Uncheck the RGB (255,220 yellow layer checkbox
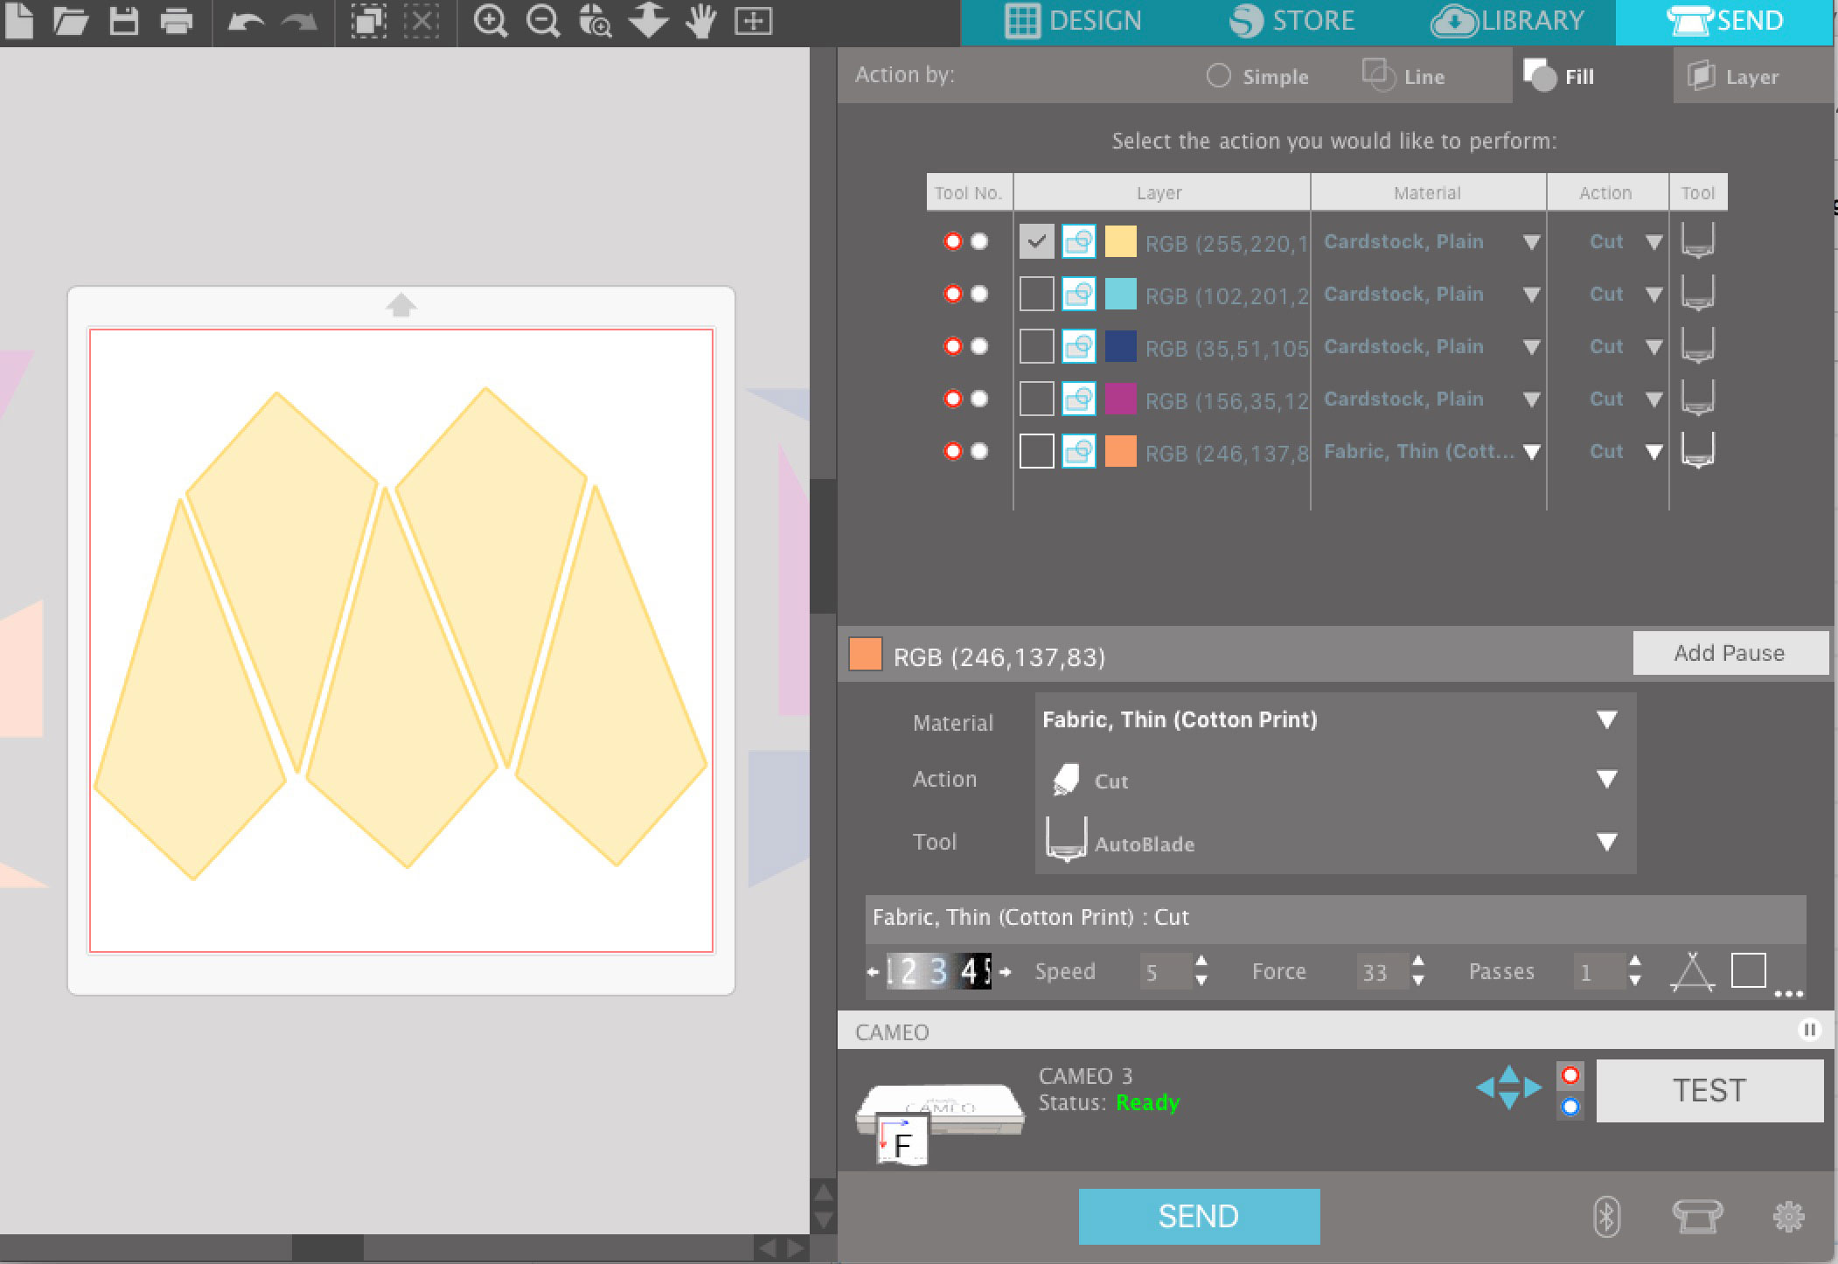 (1036, 241)
